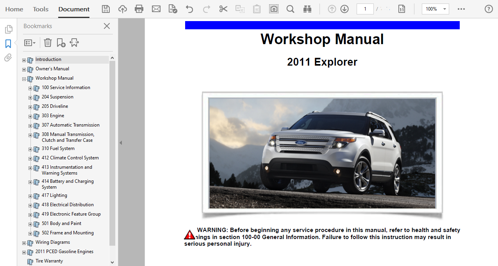The height and width of the screenshot is (266, 498).
Task: Go to next page with down arrow
Action: [344, 9]
